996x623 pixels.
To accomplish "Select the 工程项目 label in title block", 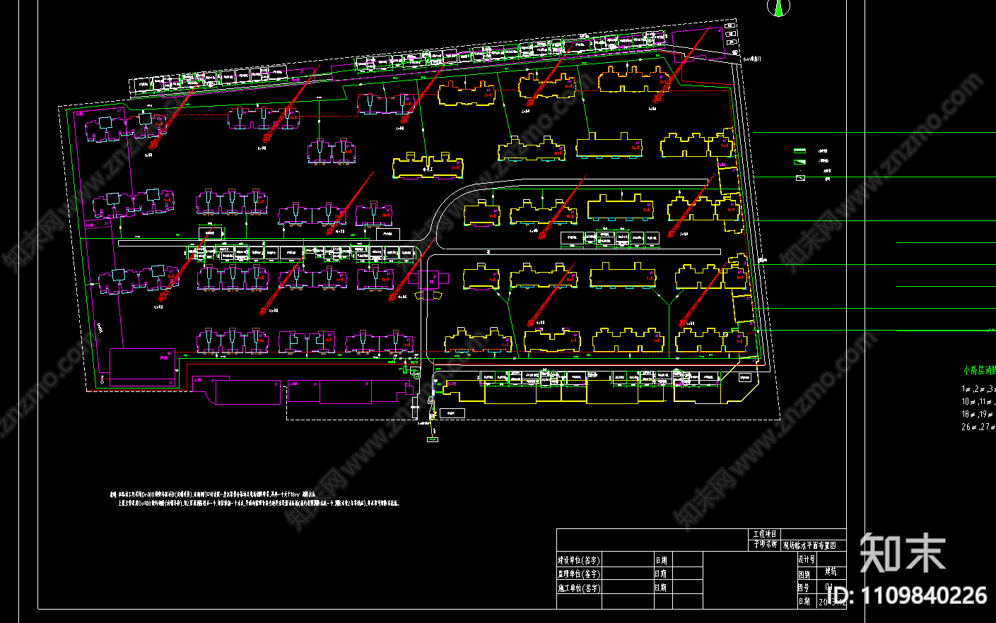I will [x=765, y=534].
